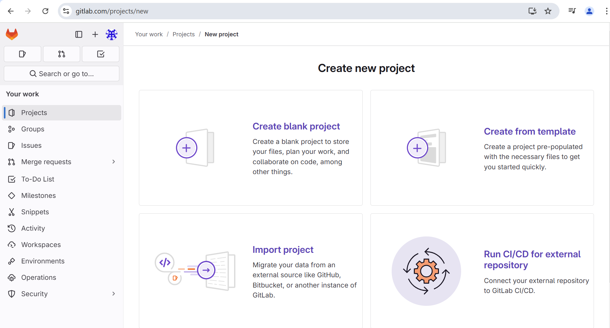Bookmark this page with star icon

[548, 11]
